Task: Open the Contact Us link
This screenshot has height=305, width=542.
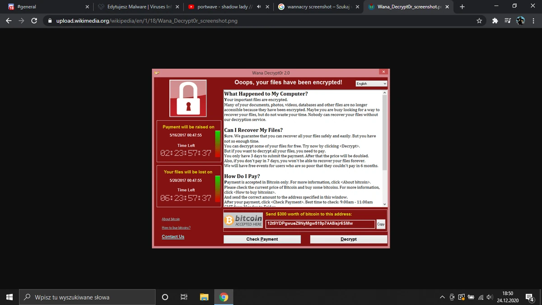Action: click(x=173, y=236)
